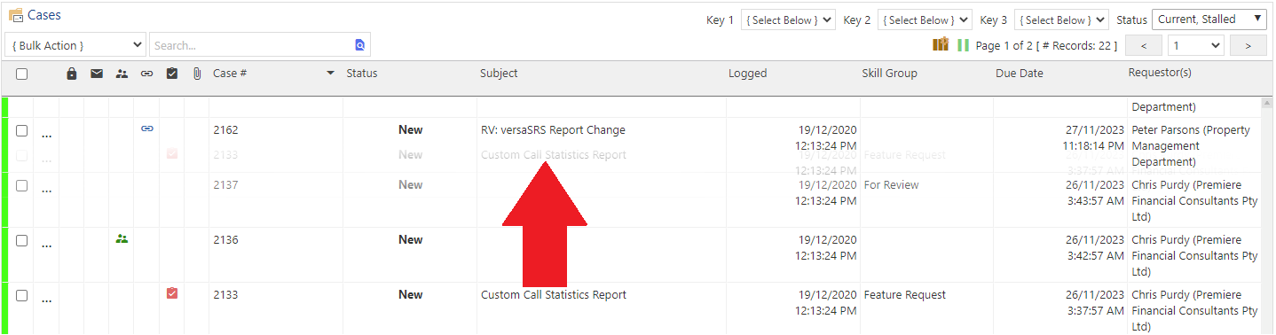Open the Key 1 dropdown

click(788, 19)
